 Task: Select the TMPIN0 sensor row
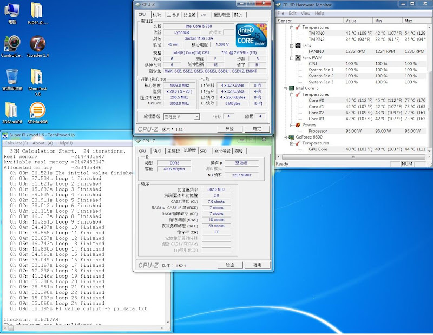coord(366,33)
